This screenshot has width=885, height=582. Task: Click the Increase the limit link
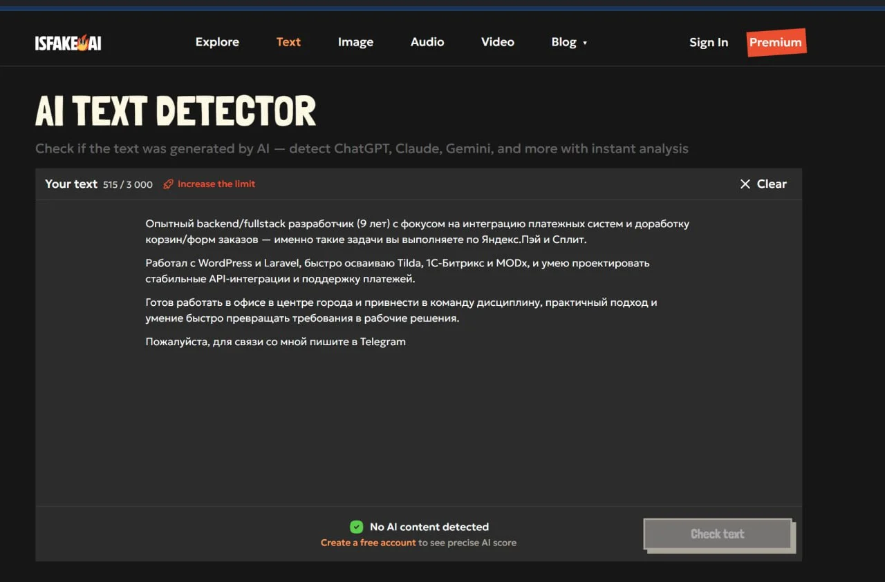point(216,184)
